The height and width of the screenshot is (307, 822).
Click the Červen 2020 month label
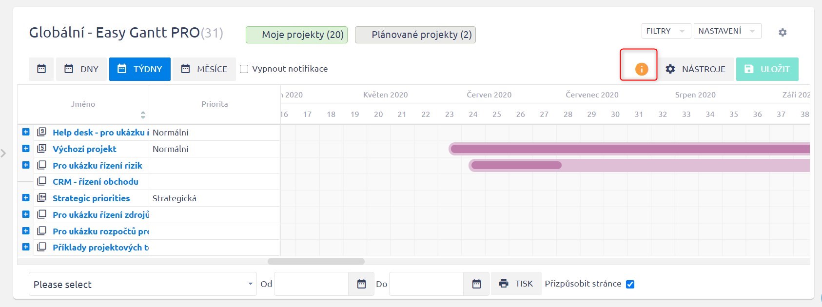tap(489, 95)
